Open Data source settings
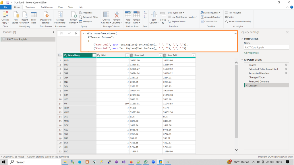 point(46,15)
